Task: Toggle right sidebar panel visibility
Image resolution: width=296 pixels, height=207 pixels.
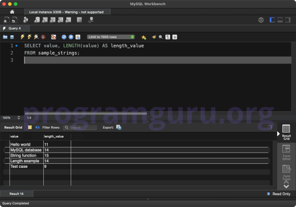Action: click(288, 20)
